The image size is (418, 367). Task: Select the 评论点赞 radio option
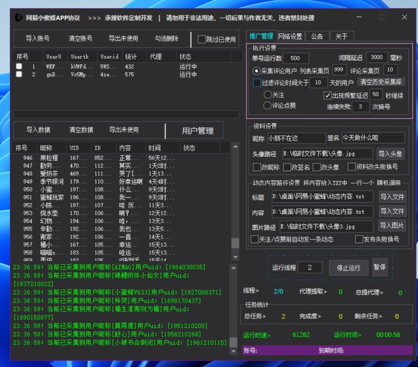268,106
